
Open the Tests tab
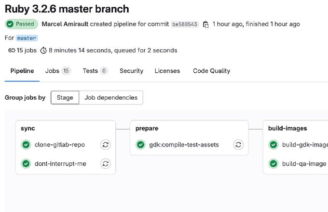[x=96, y=71]
